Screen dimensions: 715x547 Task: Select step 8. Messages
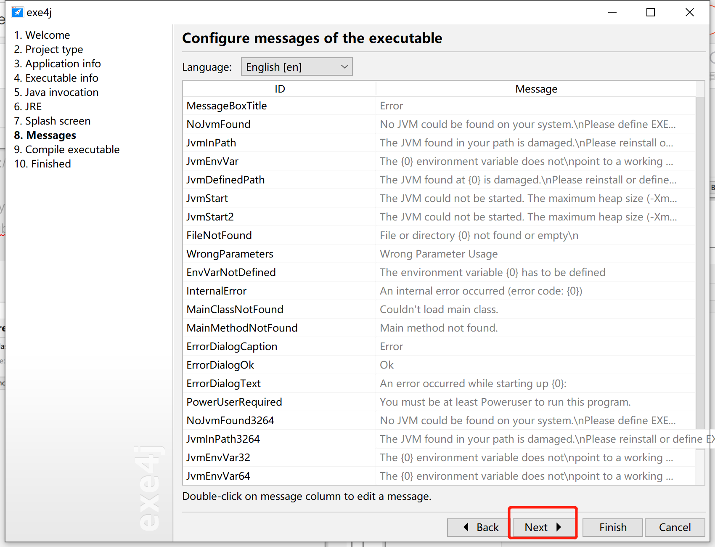coord(45,135)
